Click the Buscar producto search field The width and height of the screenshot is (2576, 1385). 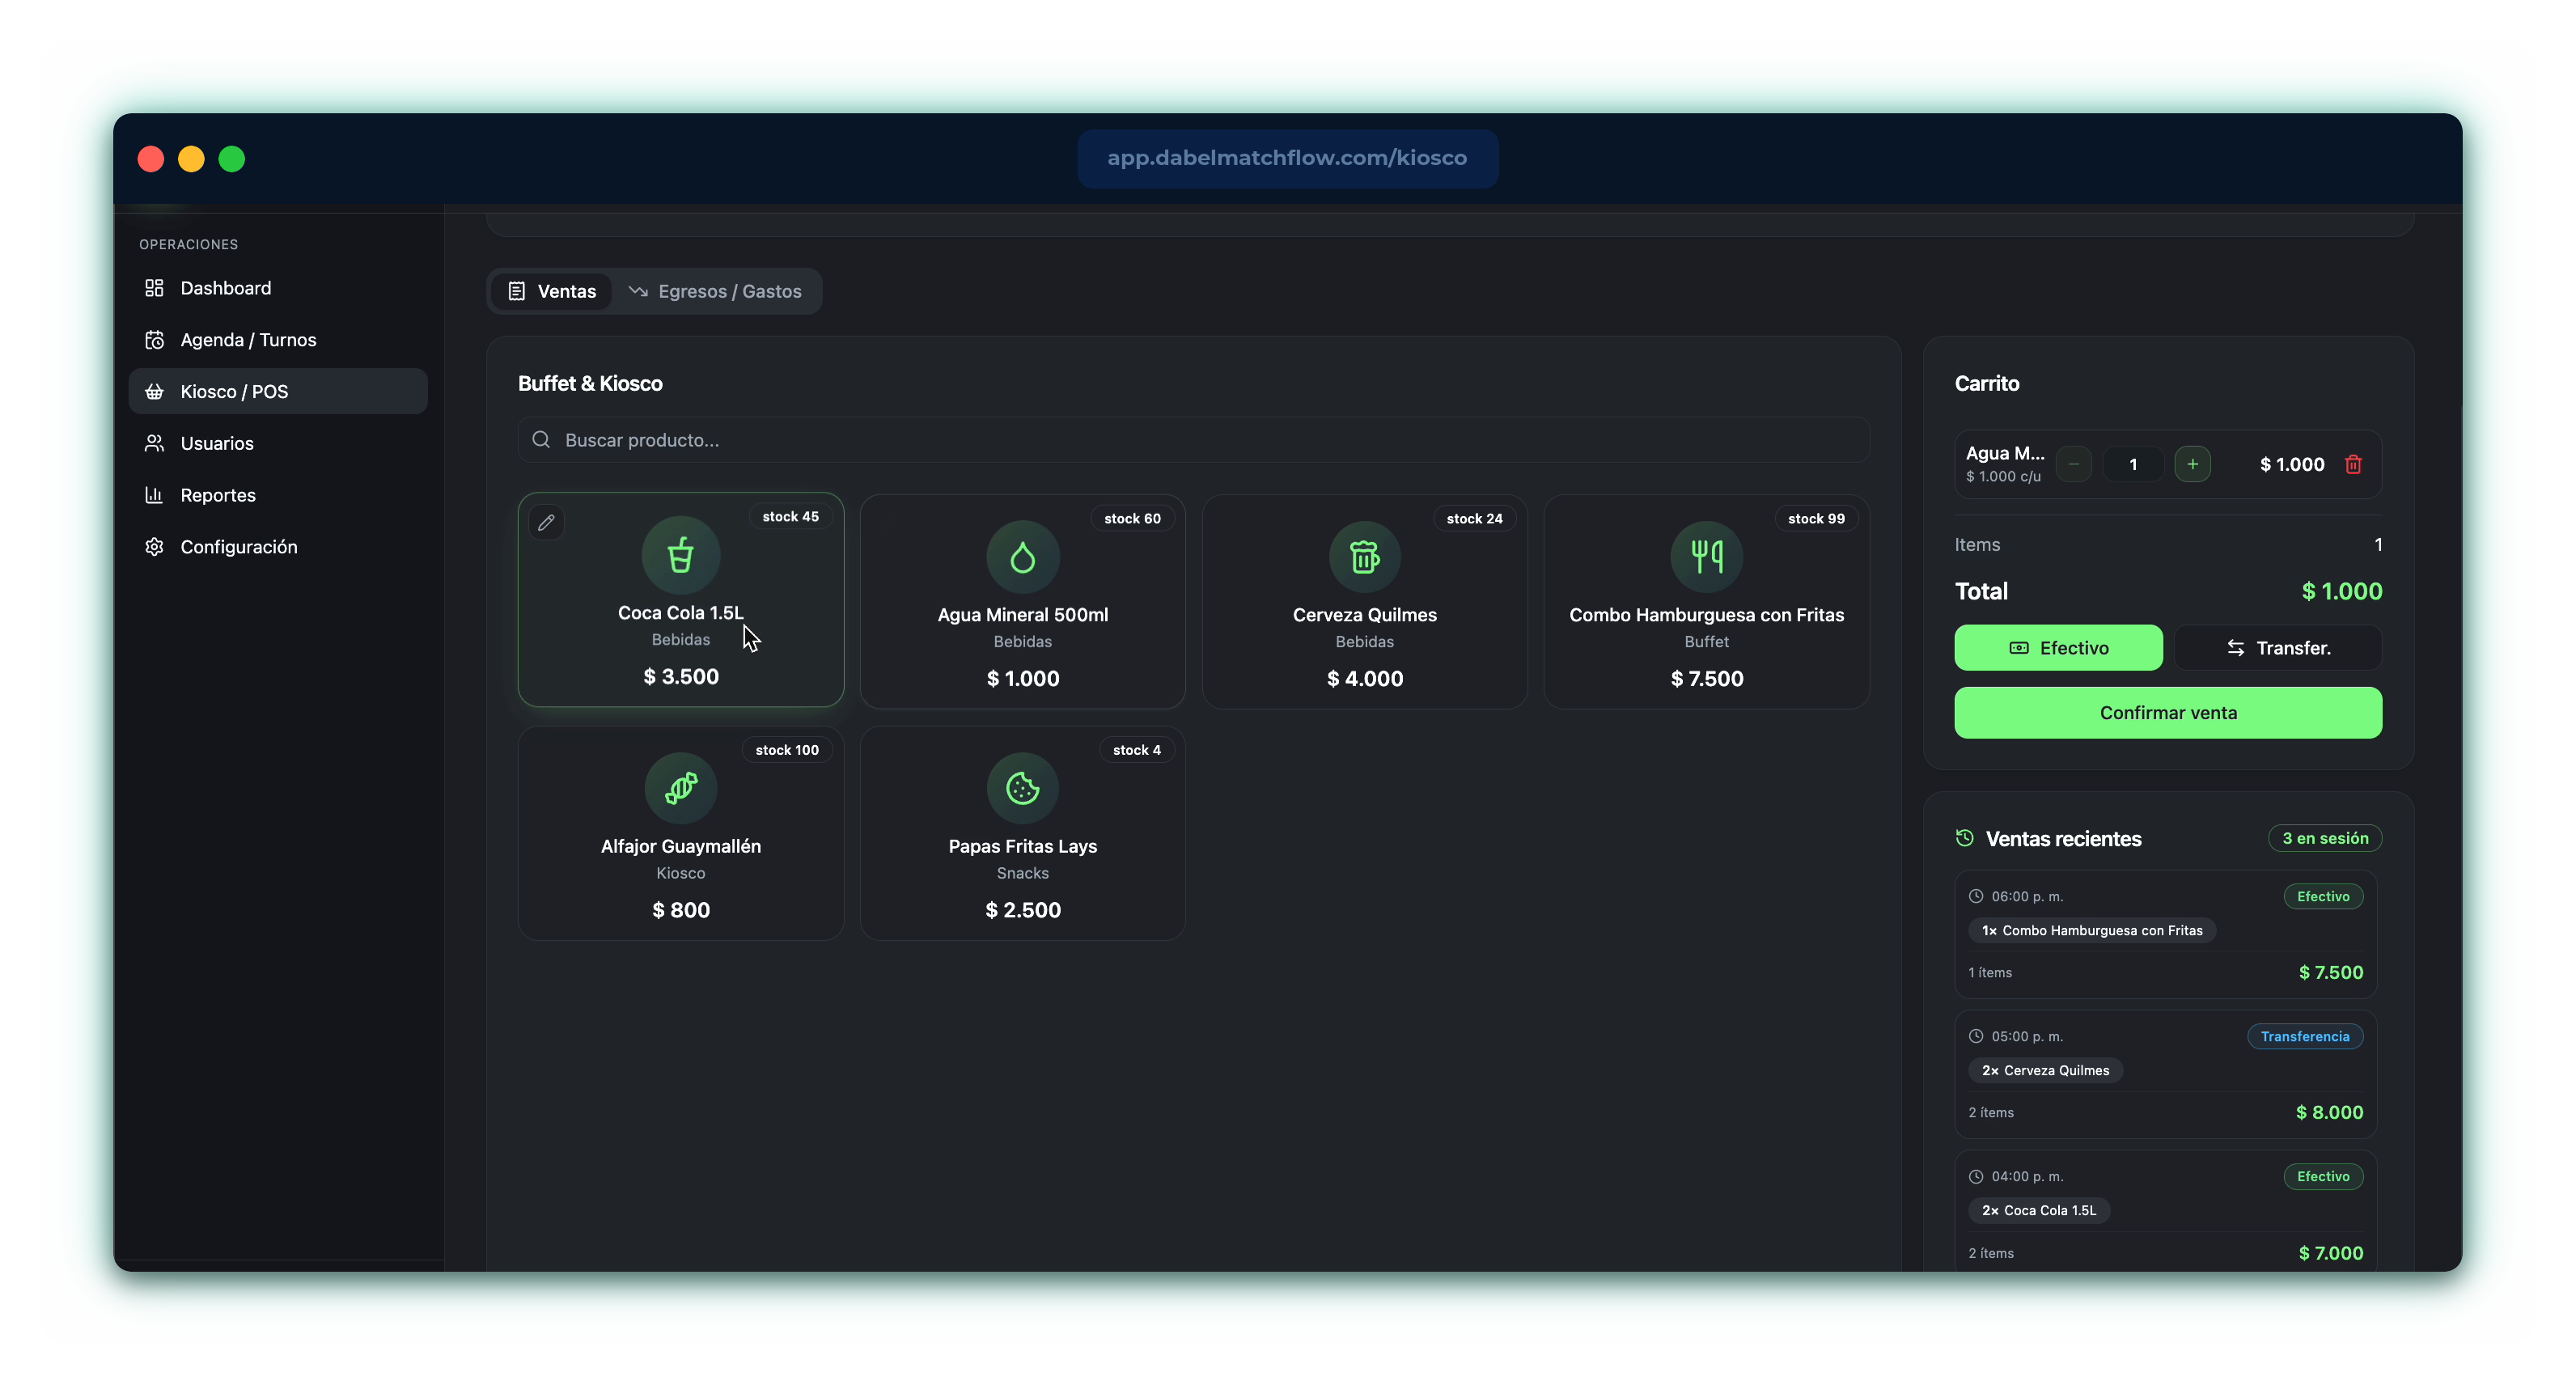(1194, 440)
